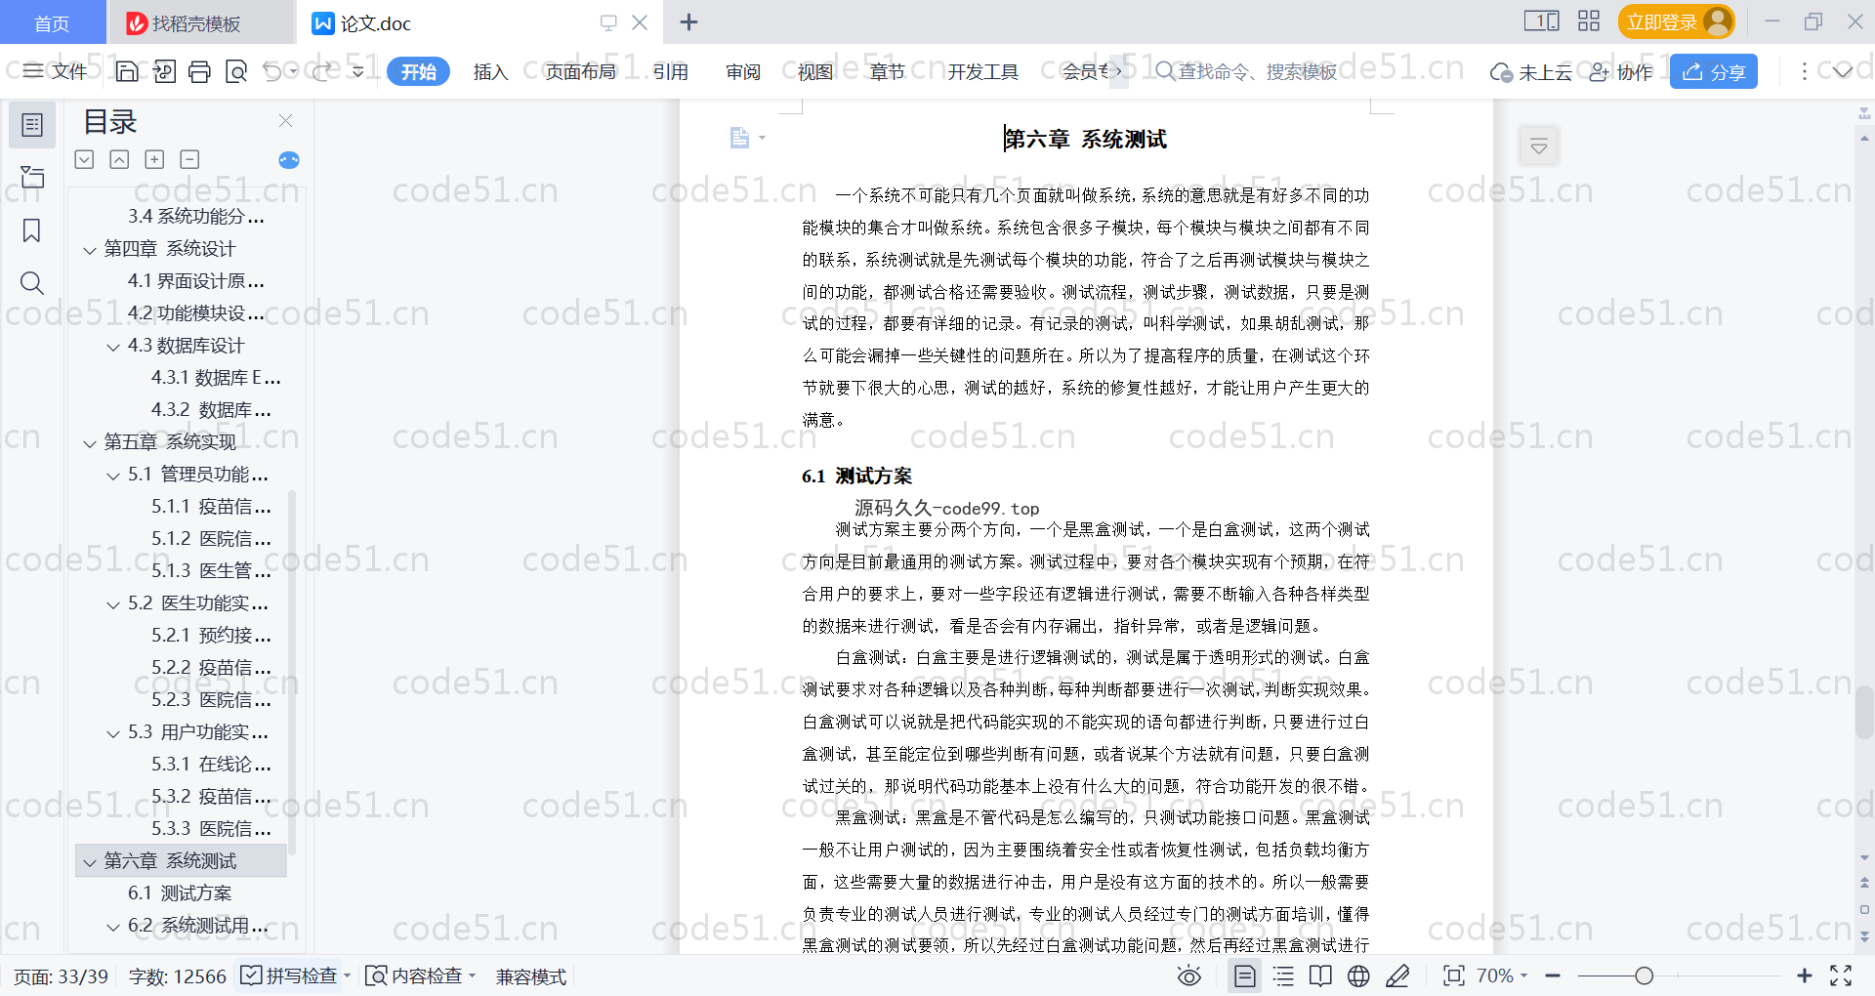This screenshot has height=996, width=1875.
Task: Select the 引用 ribbon tab
Action: (x=671, y=71)
